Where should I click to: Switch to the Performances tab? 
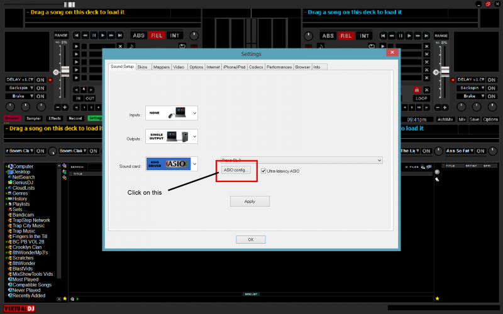(x=279, y=67)
